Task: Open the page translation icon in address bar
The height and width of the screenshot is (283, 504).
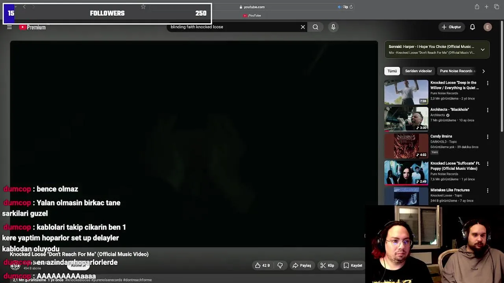Action: coord(345,7)
